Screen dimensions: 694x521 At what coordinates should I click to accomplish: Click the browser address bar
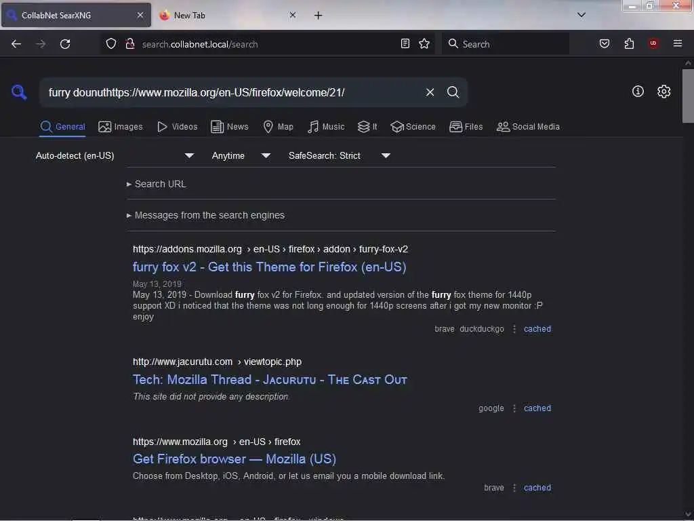tap(268, 44)
